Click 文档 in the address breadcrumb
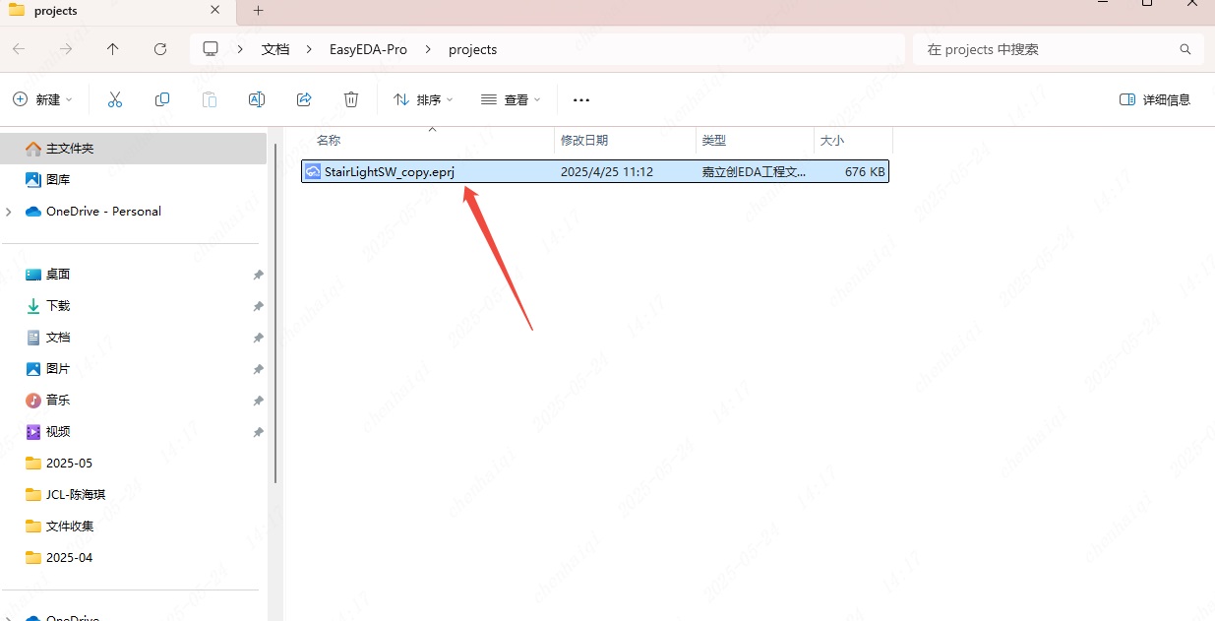Viewport: 1215px width, 621px height. coord(275,49)
